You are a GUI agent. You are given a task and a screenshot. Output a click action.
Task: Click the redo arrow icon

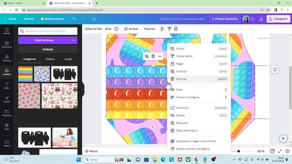(x=83, y=19)
